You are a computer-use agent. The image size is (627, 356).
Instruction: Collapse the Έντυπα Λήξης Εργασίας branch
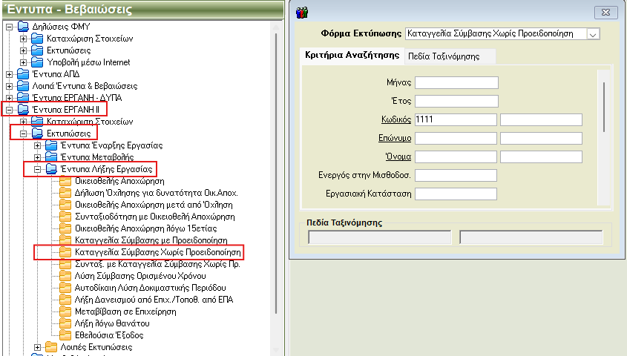pyautogui.click(x=38, y=169)
